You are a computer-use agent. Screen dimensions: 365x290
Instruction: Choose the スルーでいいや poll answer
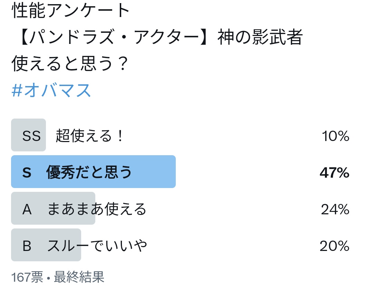pos(97,245)
